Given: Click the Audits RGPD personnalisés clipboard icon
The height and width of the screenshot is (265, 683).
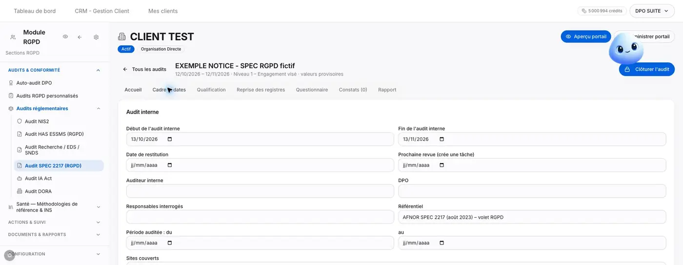Looking at the screenshot, I should 11,96.
